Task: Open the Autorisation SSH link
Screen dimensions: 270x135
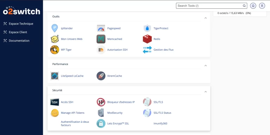Action: click(117, 50)
